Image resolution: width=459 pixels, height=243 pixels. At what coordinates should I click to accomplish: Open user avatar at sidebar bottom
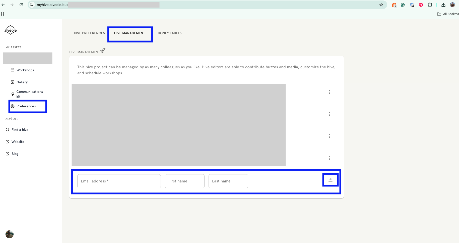10,234
